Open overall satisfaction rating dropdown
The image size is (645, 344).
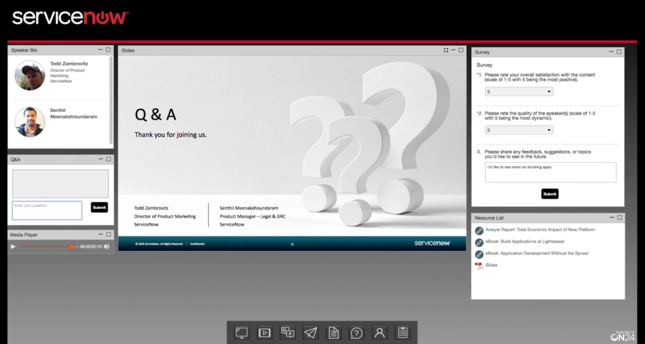(519, 92)
